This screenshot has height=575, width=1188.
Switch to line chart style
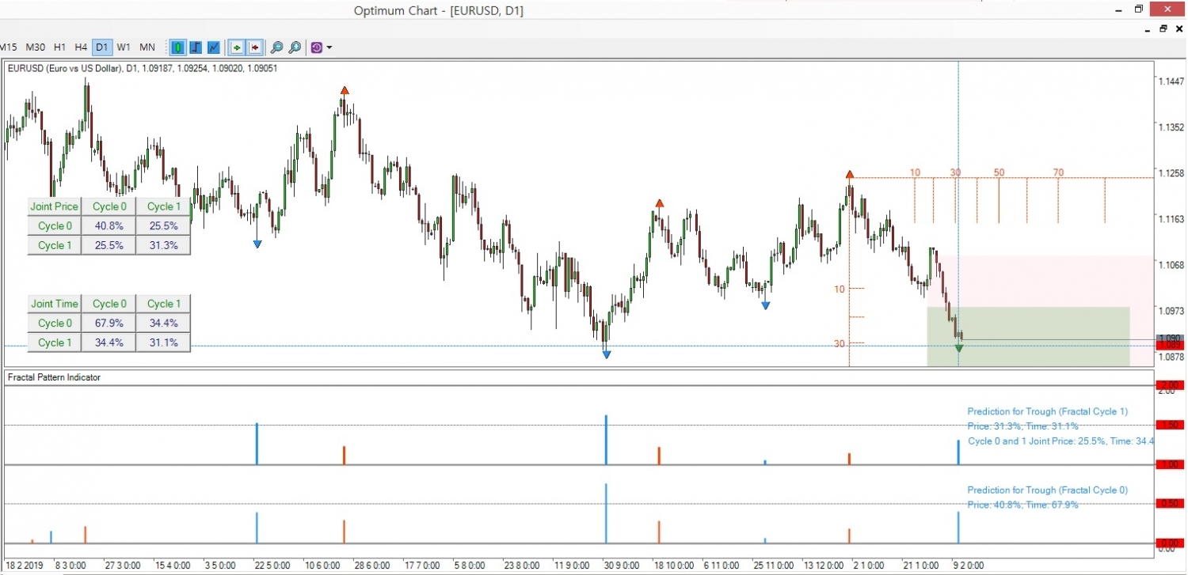(214, 47)
